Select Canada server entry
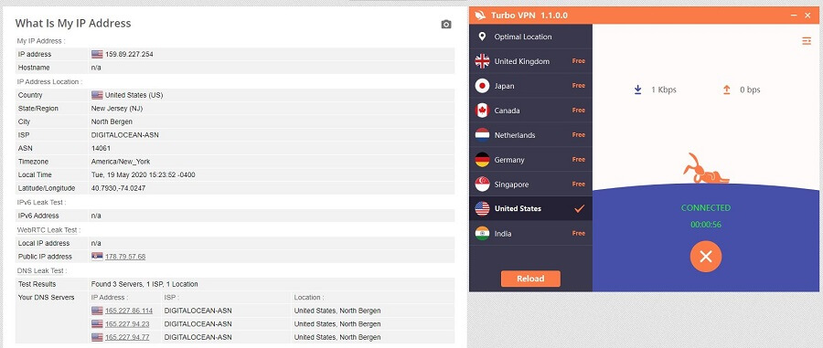823x348 pixels. [x=530, y=111]
